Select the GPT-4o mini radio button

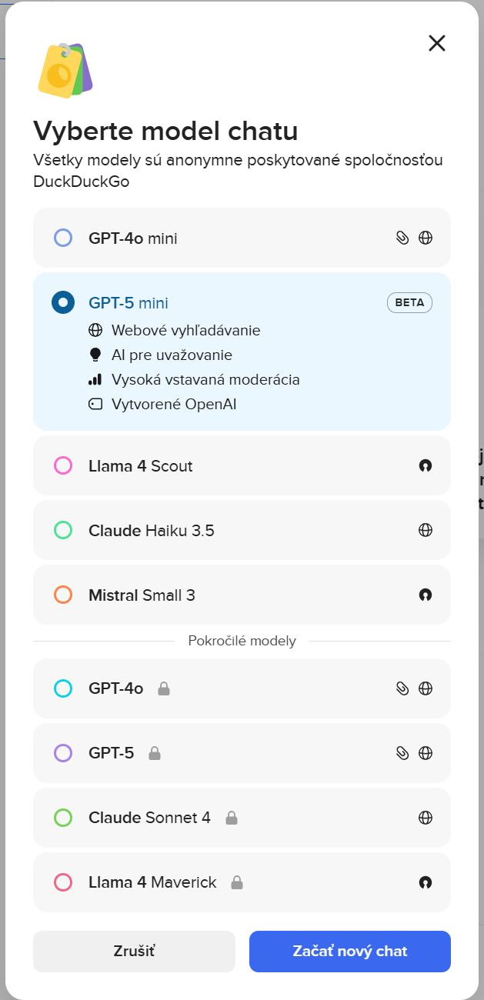63,238
